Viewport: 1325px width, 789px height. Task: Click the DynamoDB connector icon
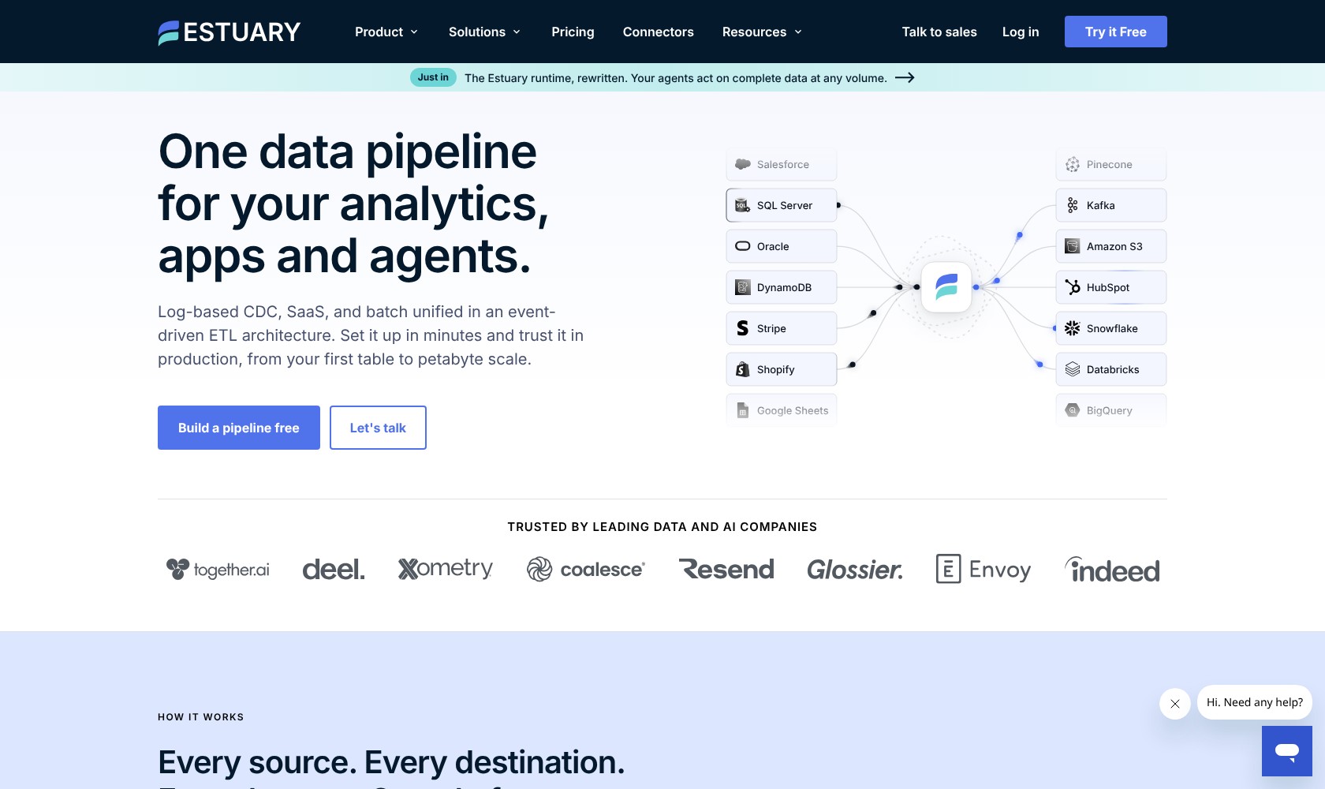pos(742,287)
